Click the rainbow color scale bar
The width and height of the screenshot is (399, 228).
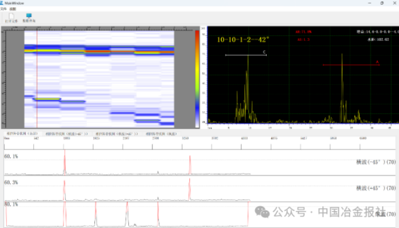pyautogui.click(x=197, y=79)
